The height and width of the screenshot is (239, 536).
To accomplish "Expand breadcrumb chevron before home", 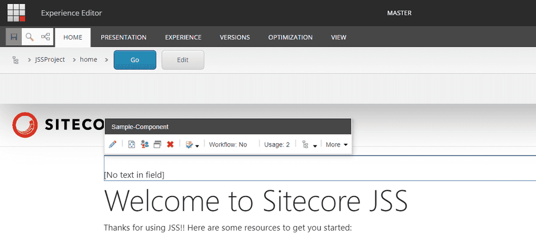I will (x=74, y=60).
